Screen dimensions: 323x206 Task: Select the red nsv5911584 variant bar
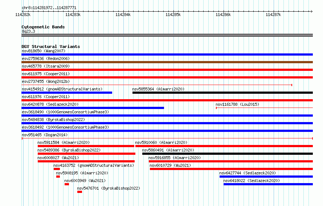(x=86, y=146)
